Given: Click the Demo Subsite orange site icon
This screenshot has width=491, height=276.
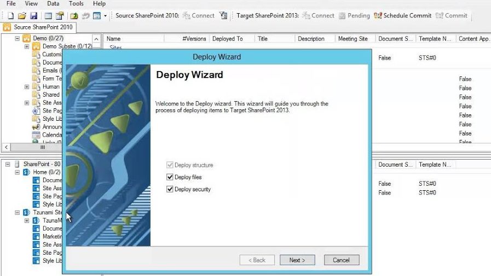Looking at the screenshot, I should coord(36,46).
